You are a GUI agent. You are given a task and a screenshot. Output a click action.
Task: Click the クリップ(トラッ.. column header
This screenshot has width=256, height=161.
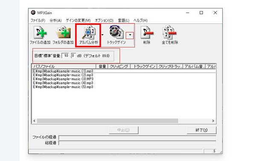pyautogui.click(x=170, y=66)
